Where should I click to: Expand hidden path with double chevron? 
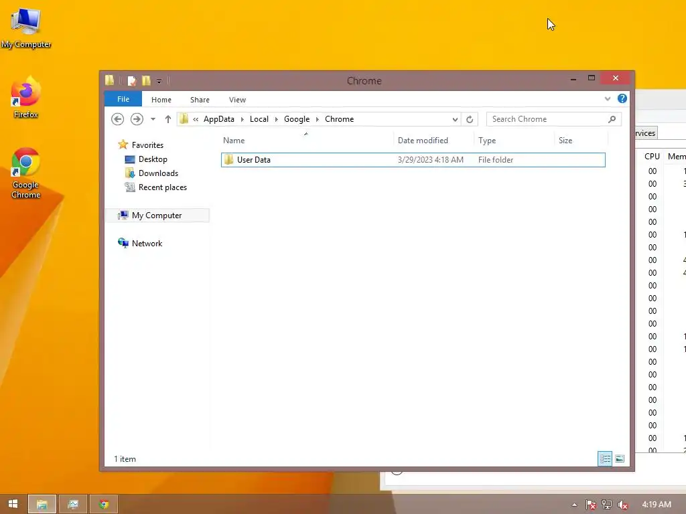[x=196, y=119]
